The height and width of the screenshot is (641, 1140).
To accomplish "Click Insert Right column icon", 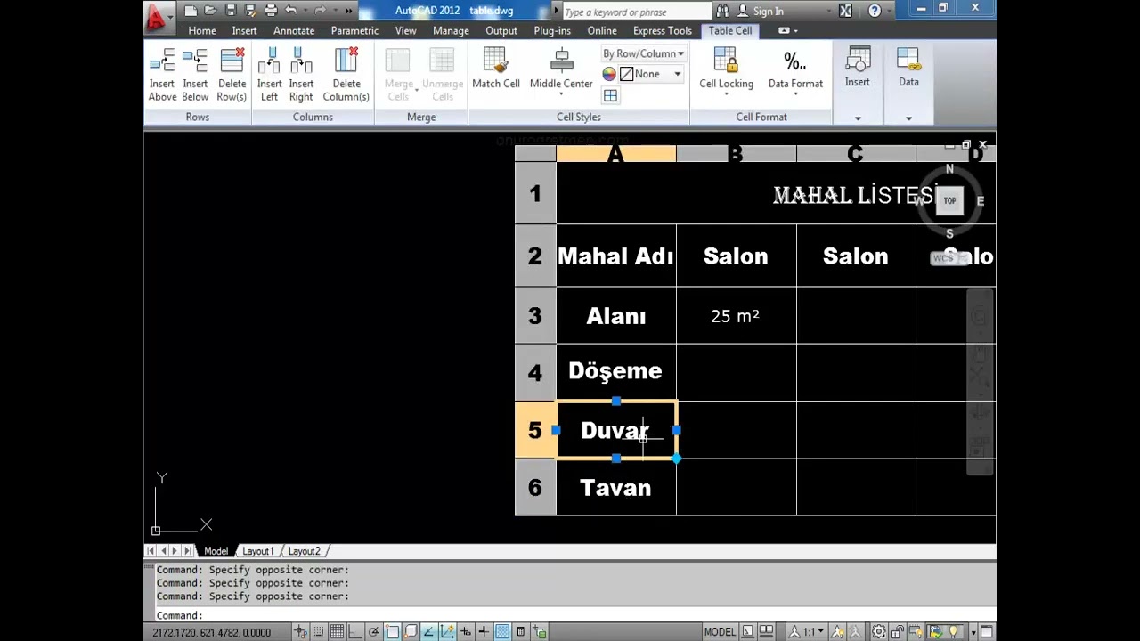I will (x=301, y=61).
